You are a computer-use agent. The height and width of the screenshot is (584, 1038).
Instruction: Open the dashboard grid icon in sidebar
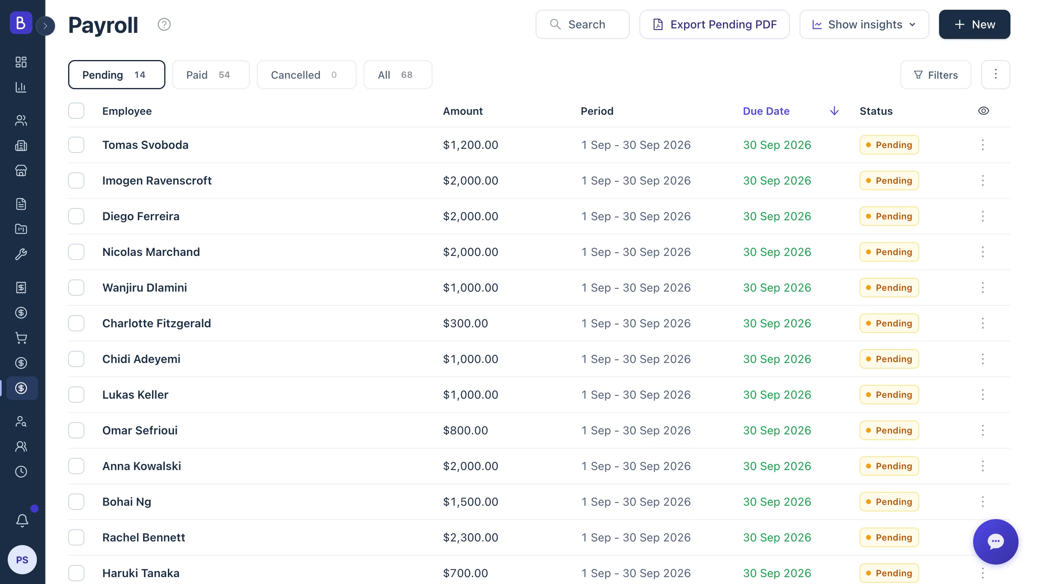pos(21,62)
